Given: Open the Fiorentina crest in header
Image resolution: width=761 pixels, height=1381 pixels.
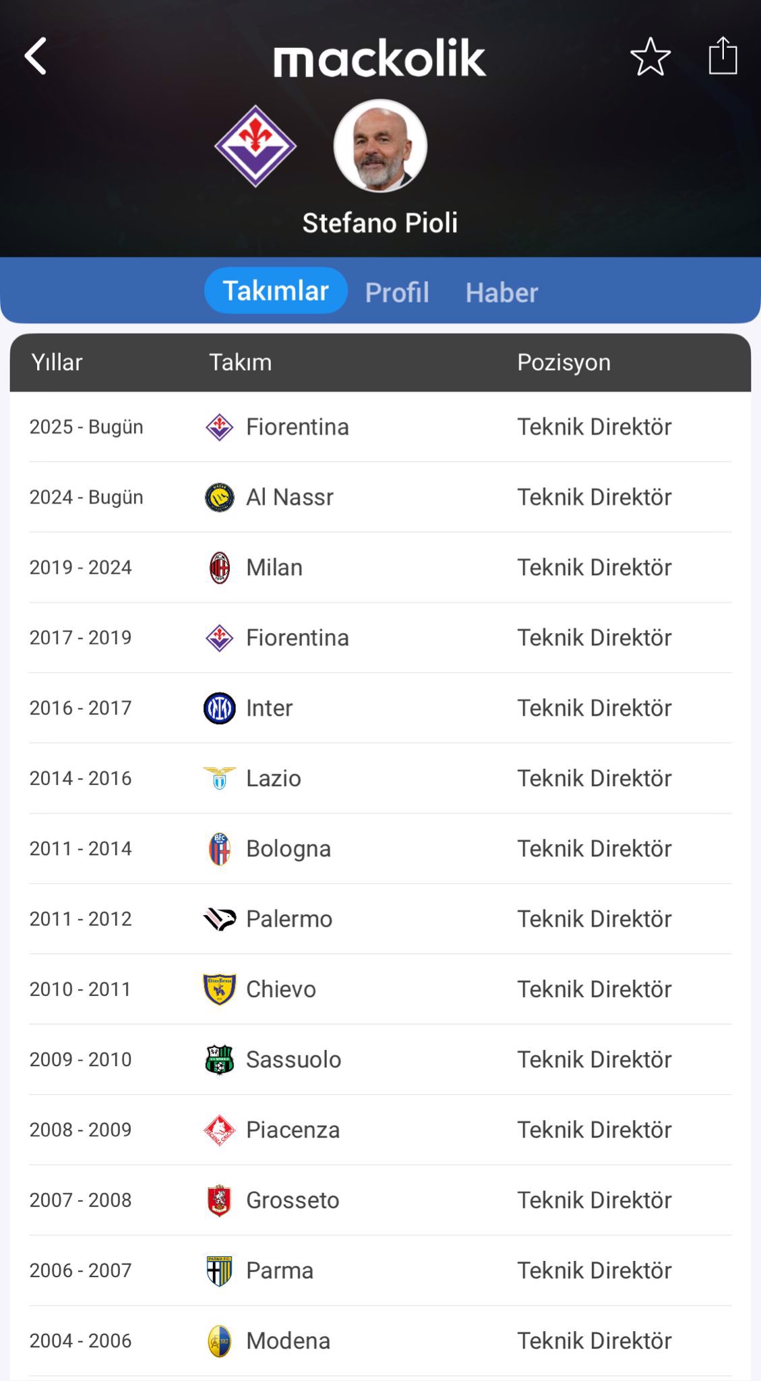Looking at the screenshot, I should 255,146.
